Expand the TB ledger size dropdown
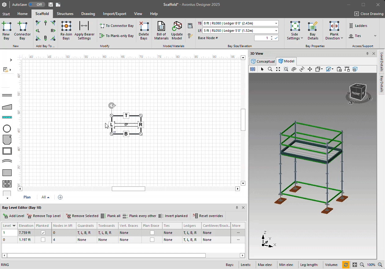 coord(276,24)
